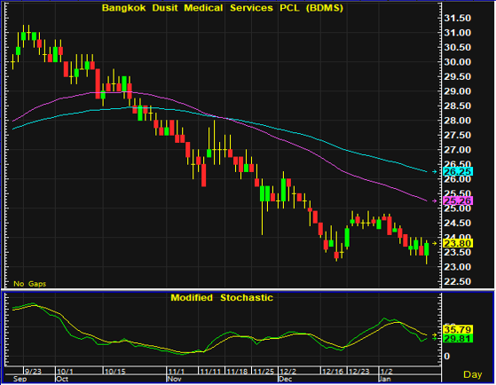Click the chart title Bangkok Dusit Medical Services PCL (BDMS)
The width and height of the screenshot is (496, 385).
223,8
